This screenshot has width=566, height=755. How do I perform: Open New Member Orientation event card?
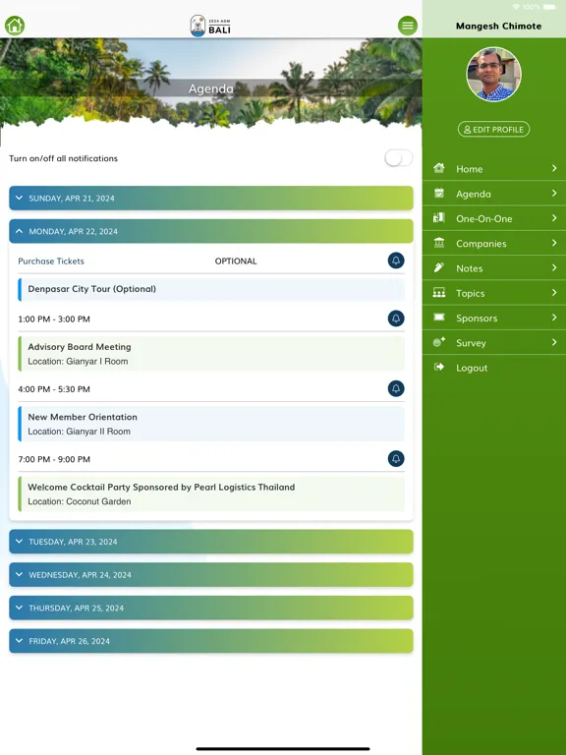[x=211, y=424]
